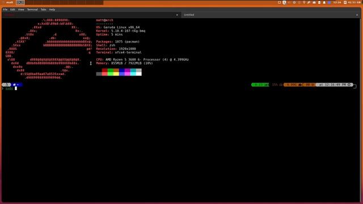Open the File menu
This screenshot has height=204, width=363.
(x=5, y=10)
